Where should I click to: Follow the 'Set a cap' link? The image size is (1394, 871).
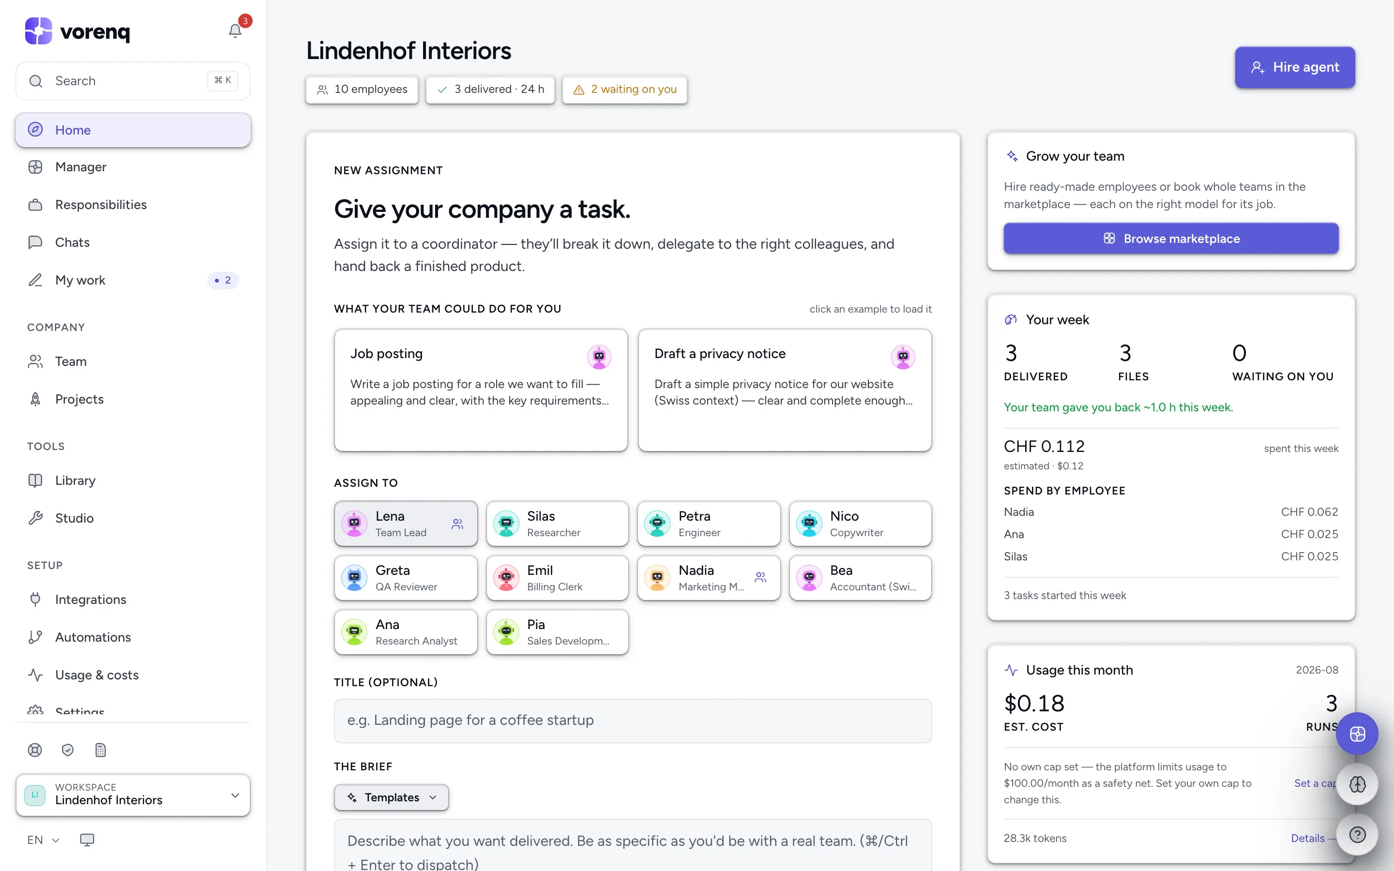click(x=1316, y=783)
